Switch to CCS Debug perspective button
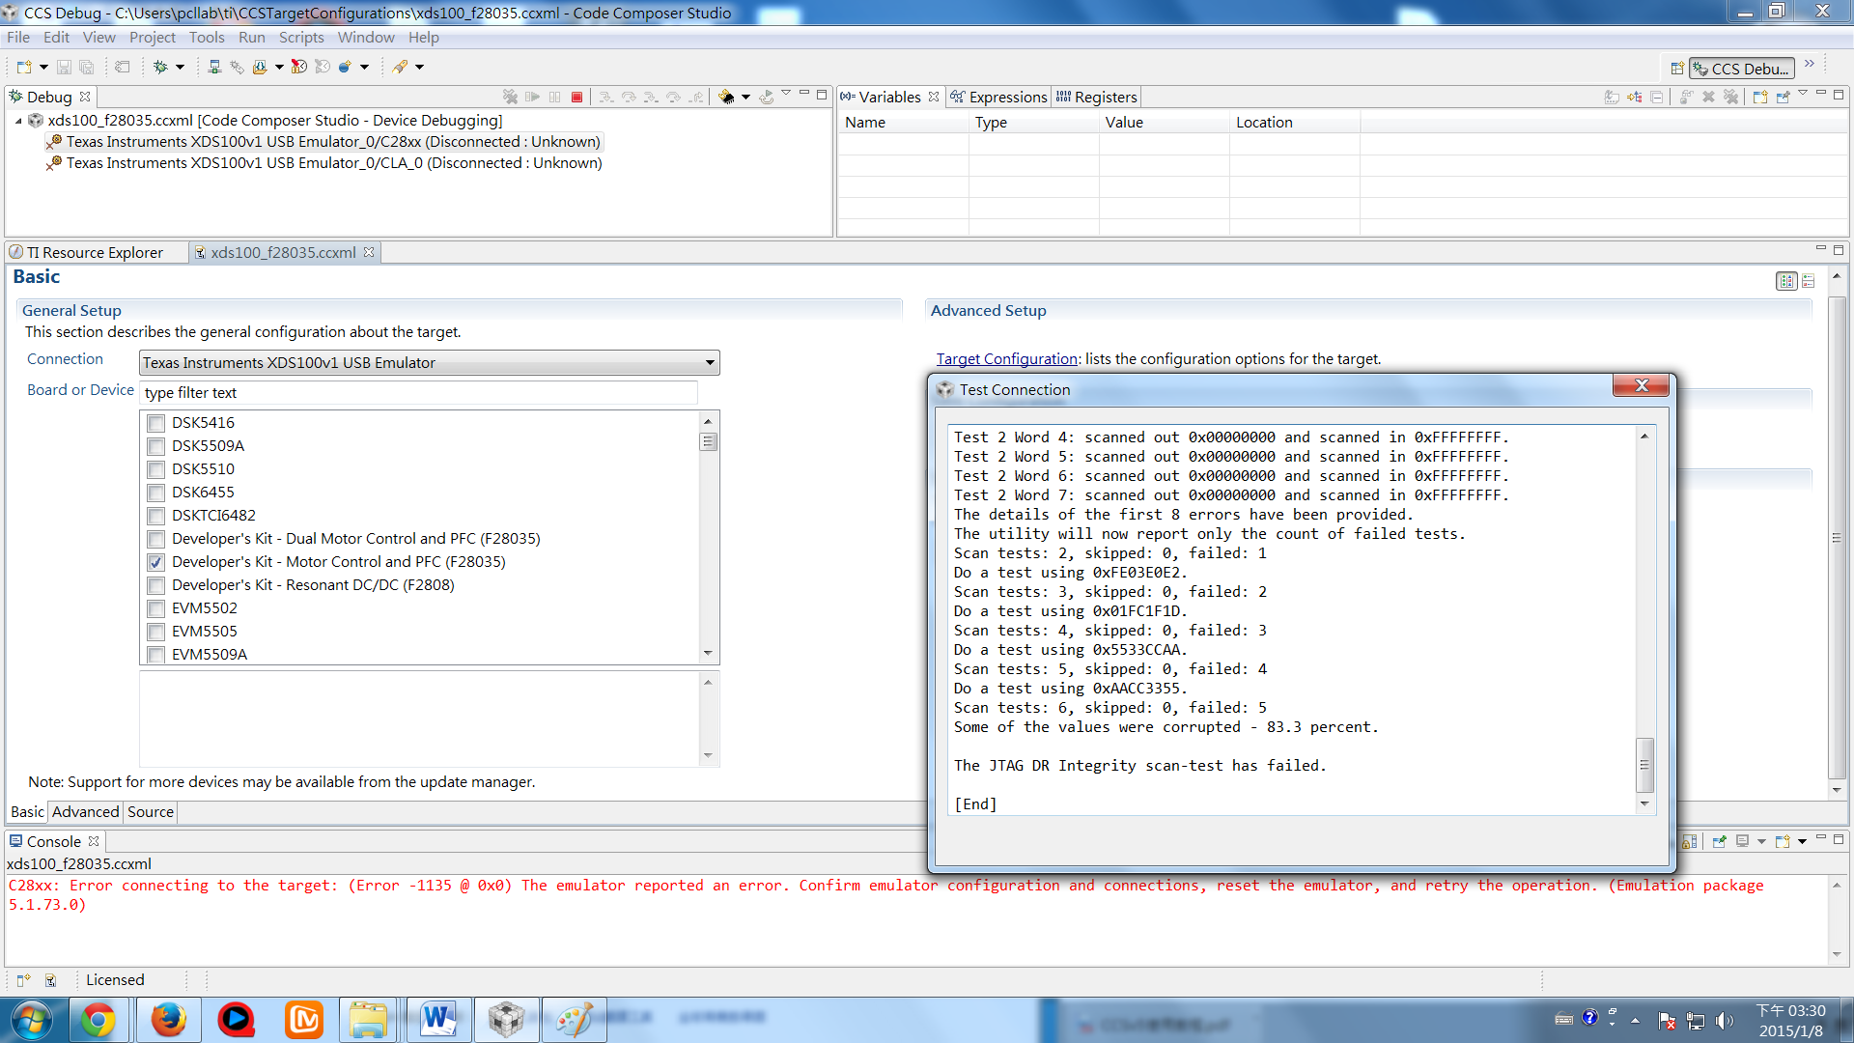Viewport: 1854px width, 1043px height. (x=1743, y=69)
